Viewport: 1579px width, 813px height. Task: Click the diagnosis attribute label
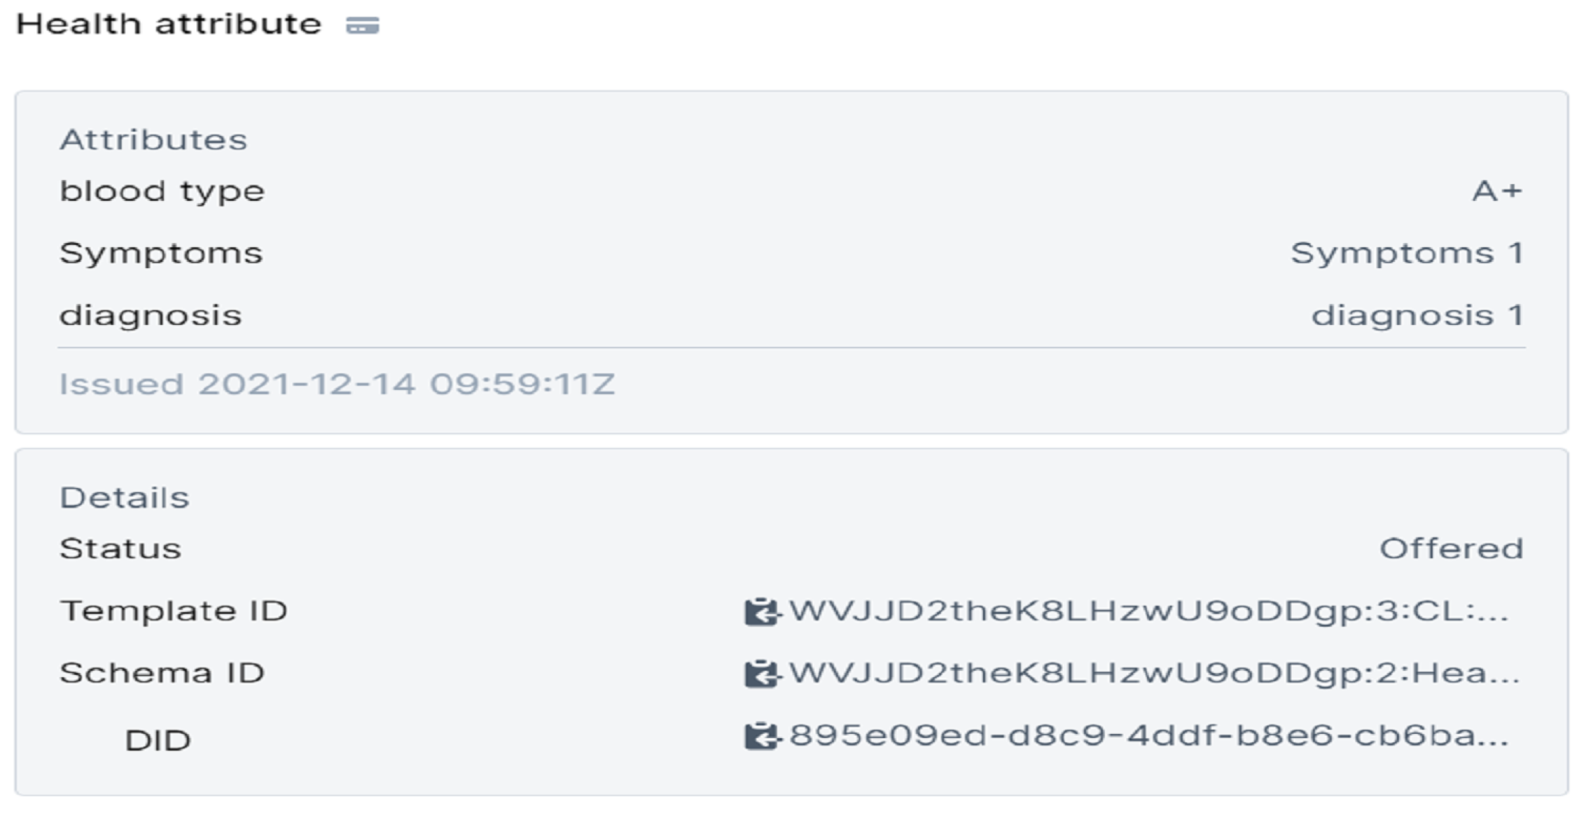(x=151, y=316)
